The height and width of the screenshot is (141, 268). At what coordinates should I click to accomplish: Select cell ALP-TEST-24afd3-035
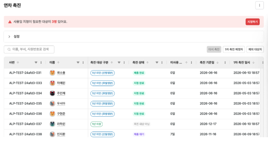point(25,103)
